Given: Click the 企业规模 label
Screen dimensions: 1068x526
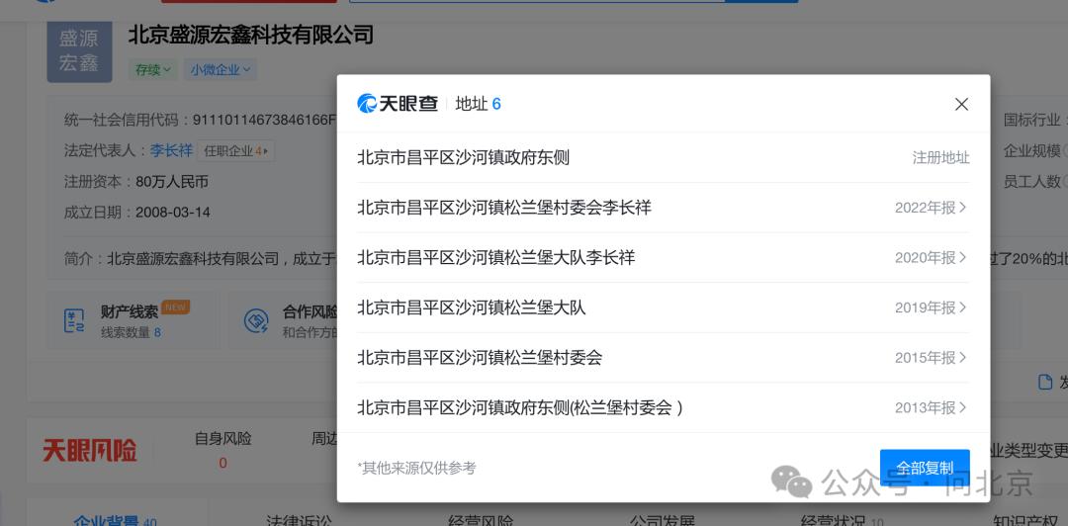Looking at the screenshot, I should coord(1031,151).
